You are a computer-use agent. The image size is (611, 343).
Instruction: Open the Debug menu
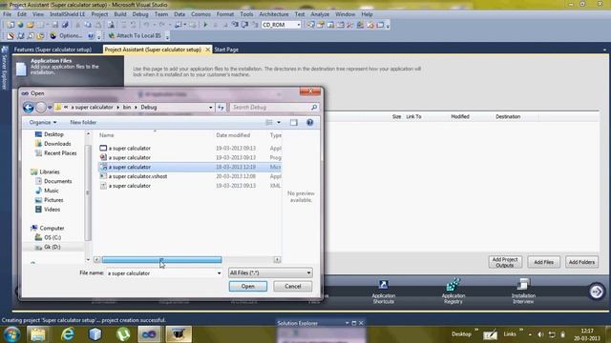140,14
